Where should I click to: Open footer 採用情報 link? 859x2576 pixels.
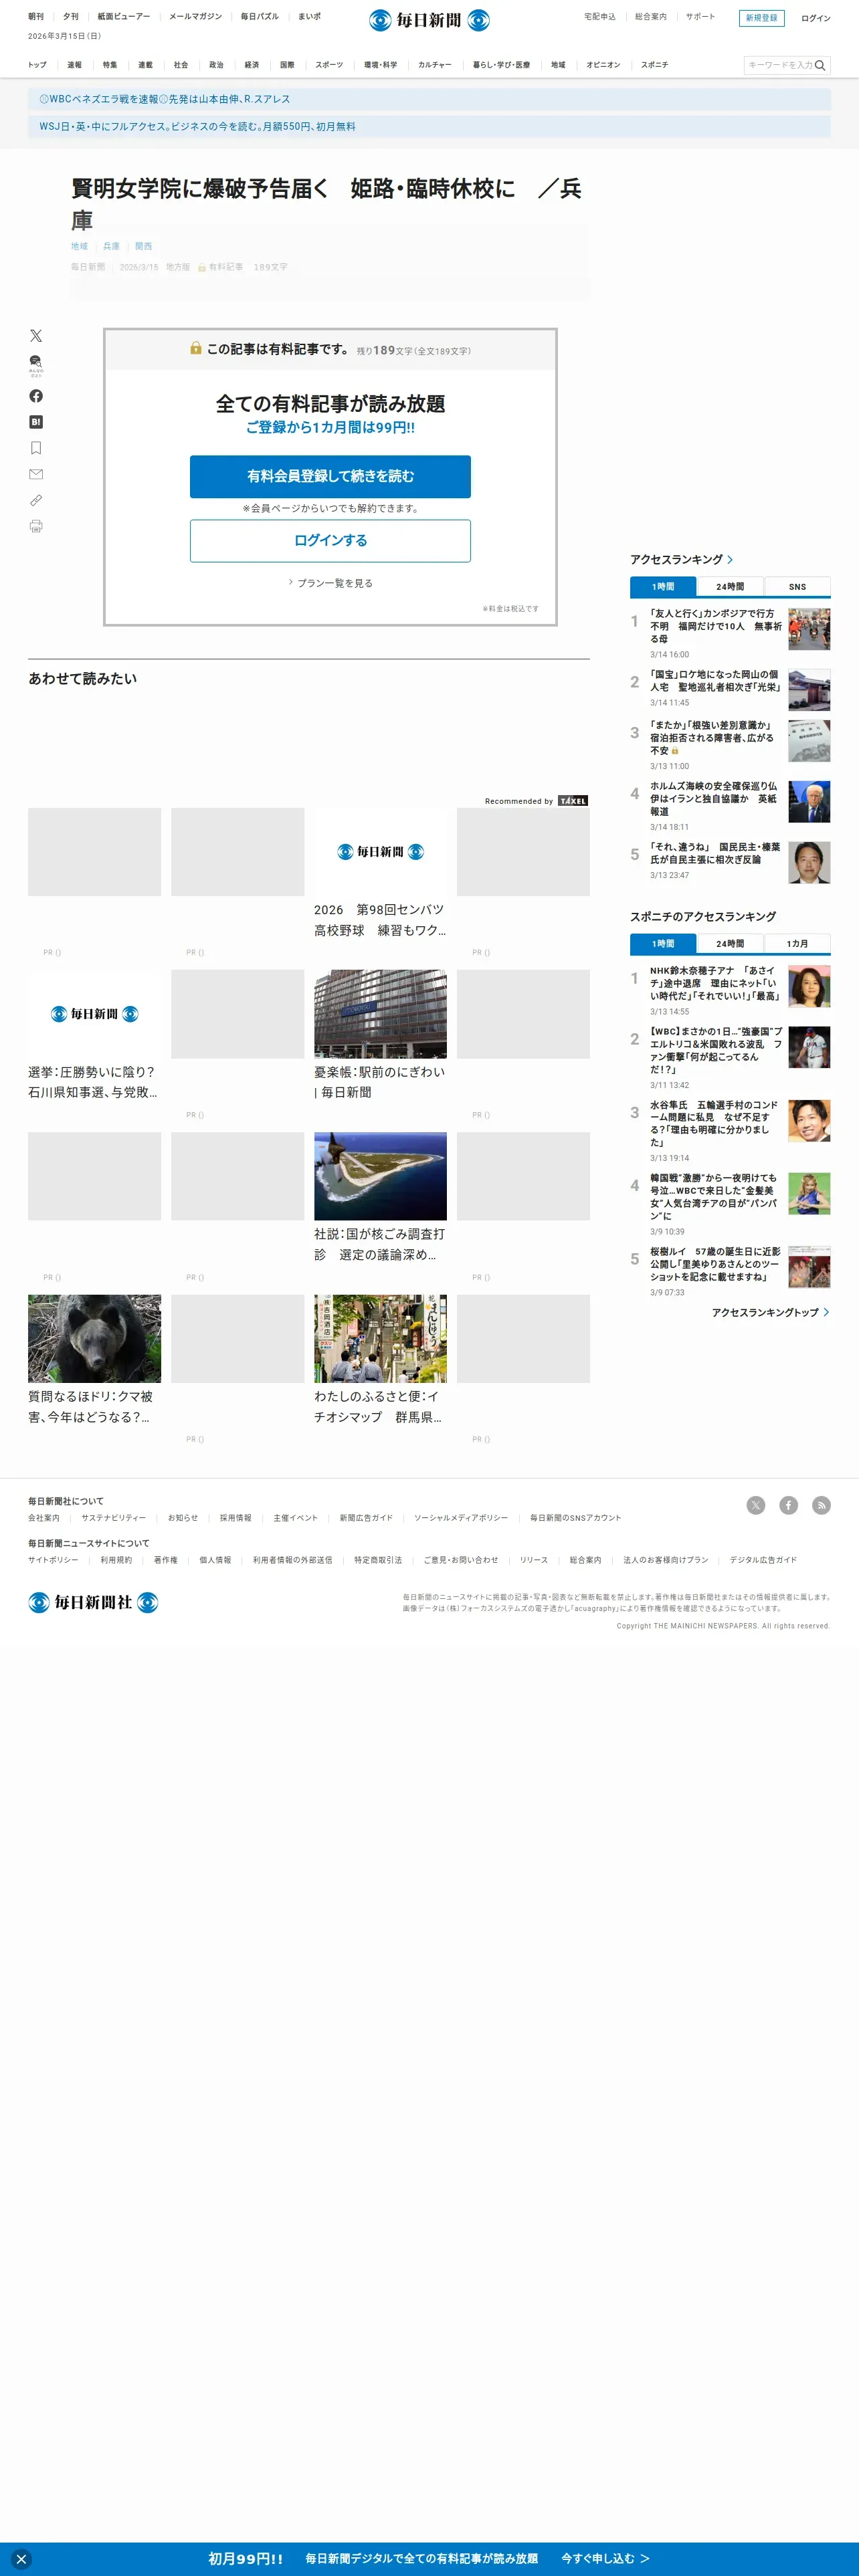coord(235,1518)
